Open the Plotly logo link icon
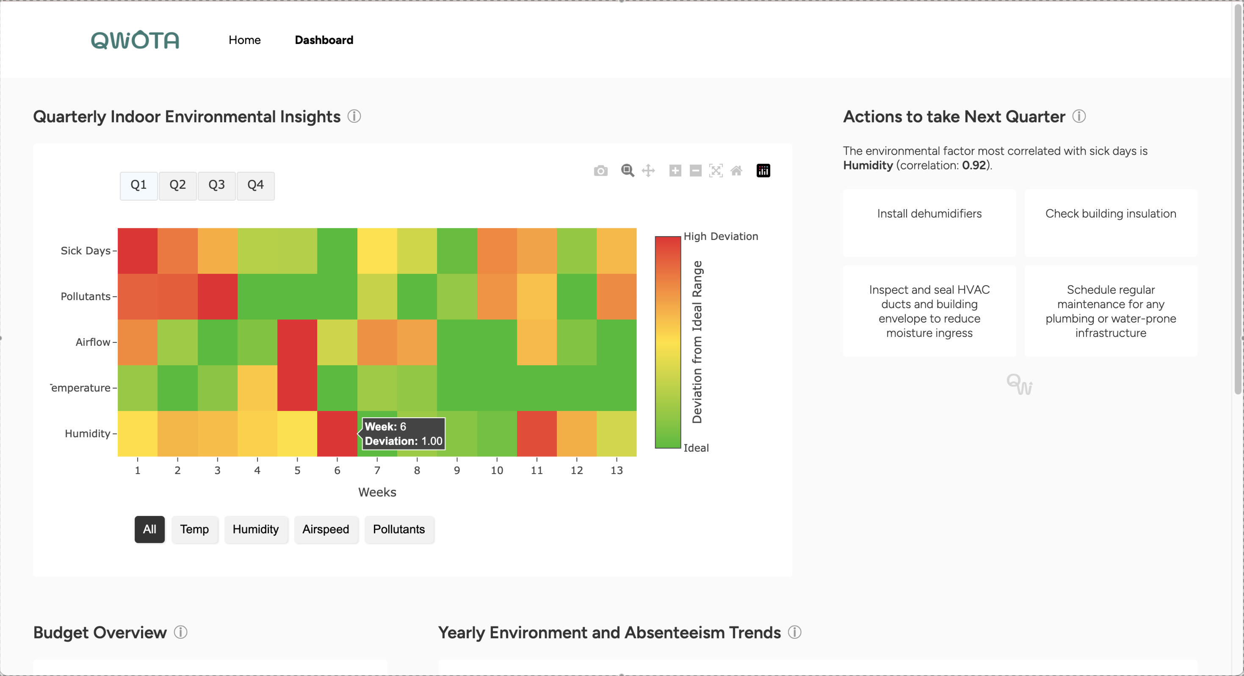Viewport: 1244px width, 676px height. [763, 171]
